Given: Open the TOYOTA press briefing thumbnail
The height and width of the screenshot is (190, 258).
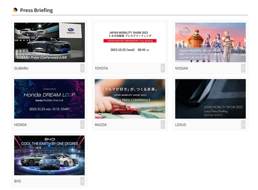Looking at the screenshot, I should (130, 42).
